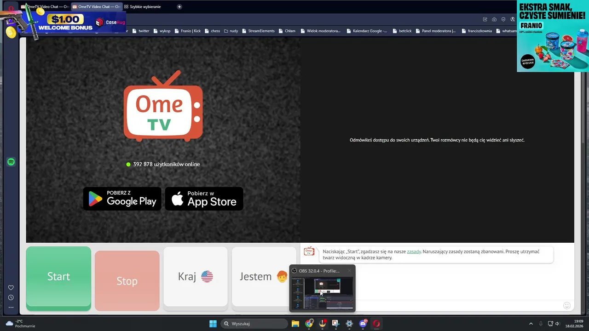Tap the Google Play download badge
Screen dimensions: 589x331
tap(122, 199)
